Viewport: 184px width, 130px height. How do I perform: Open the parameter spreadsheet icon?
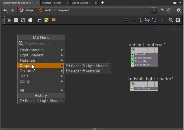click(23, 20)
